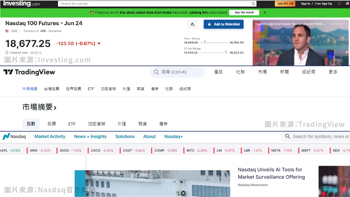Switch to the 期貨 tab
This screenshot has height=197, width=350.
coord(142,124)
